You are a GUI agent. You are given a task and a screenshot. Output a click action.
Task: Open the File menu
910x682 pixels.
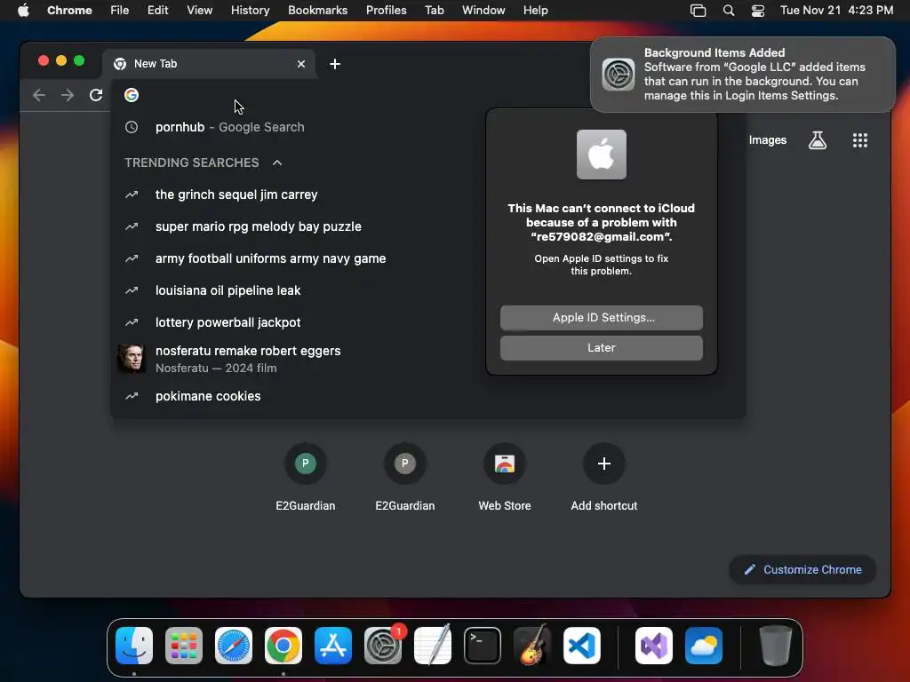coord(120,10)
